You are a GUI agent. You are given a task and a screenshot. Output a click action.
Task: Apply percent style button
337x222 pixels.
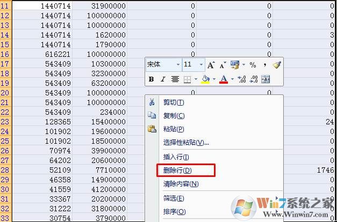point(253,65)
